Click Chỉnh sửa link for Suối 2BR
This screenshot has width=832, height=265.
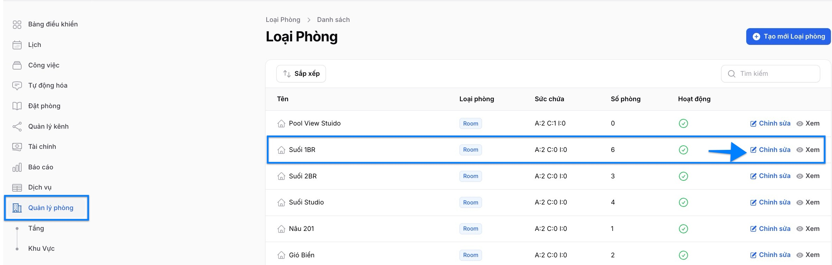click(770, 176)
